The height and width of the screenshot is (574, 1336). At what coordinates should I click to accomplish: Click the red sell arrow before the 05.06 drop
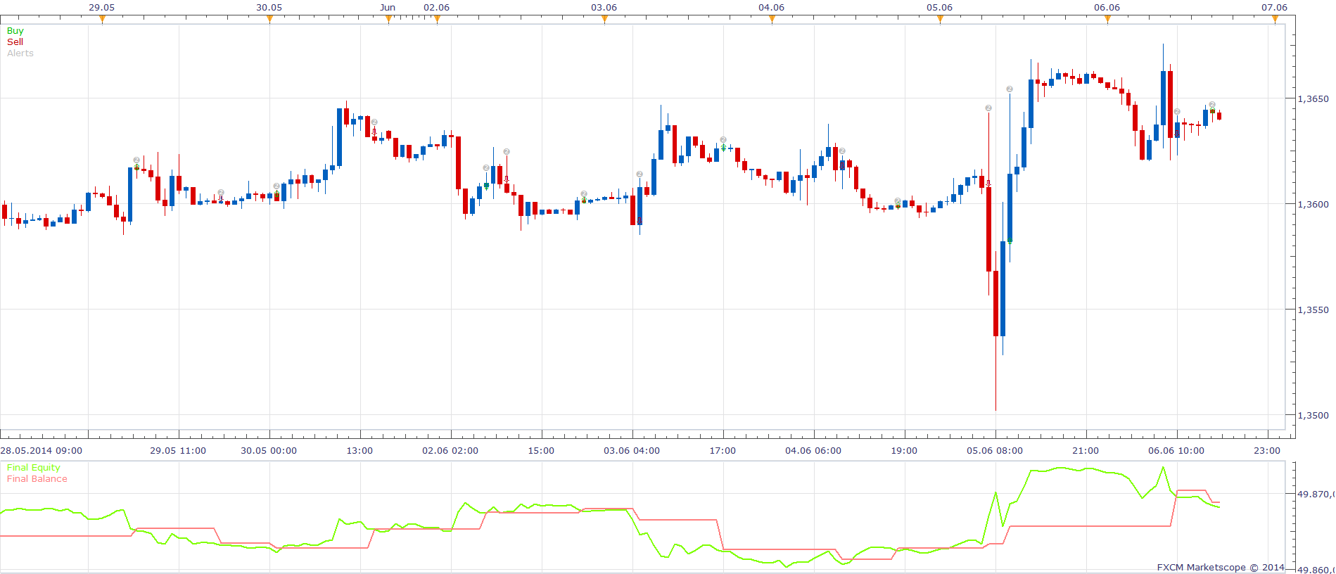[x=988, y=183]
